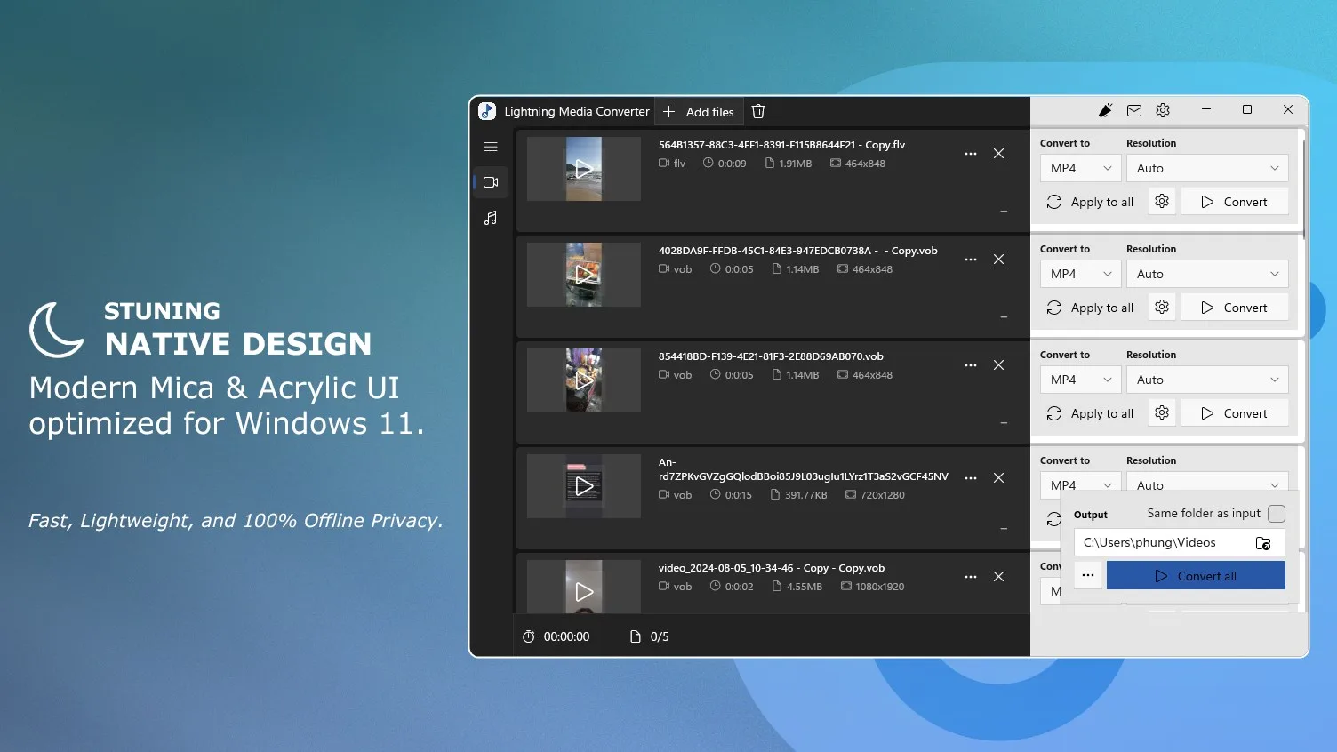Open Auto resolution dropdown for 854418BD file
Image resolution: width=1337 pixels, height=752 pixels.
[1207, 380]
